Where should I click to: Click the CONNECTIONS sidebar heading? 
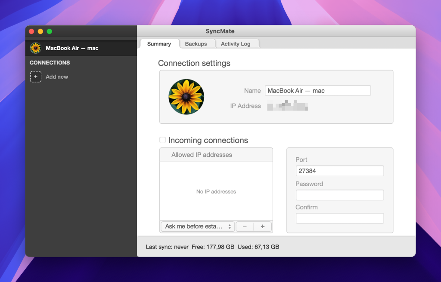(50, 63)
